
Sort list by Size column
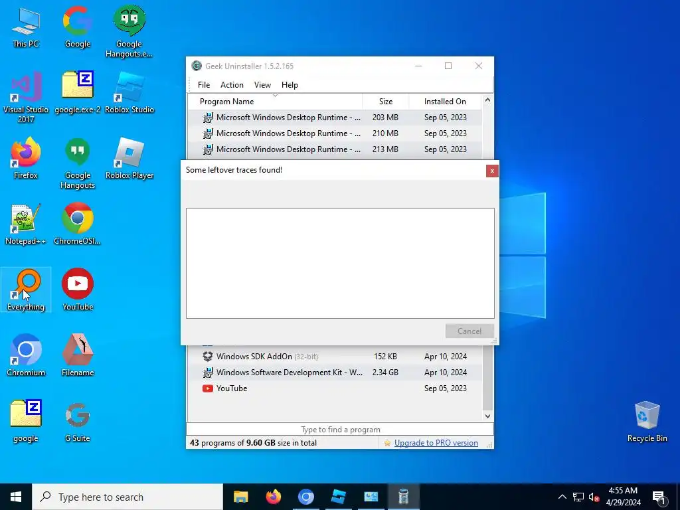click(386, 102)
